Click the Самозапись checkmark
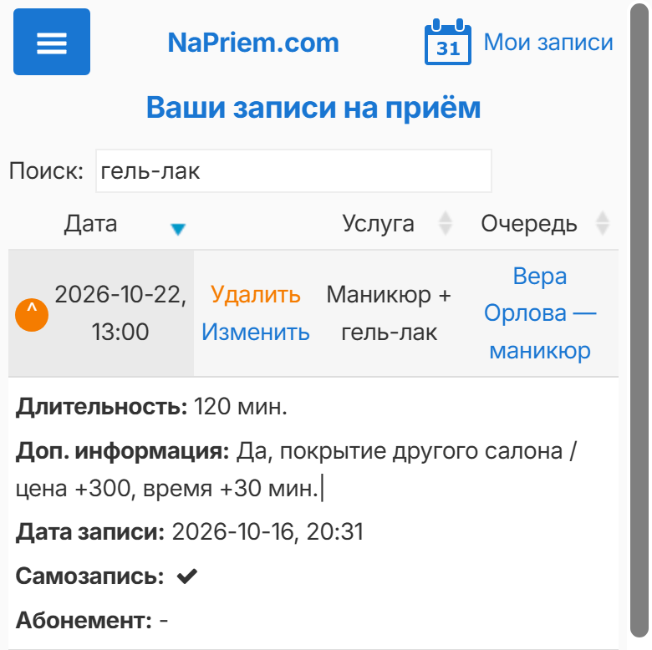Screen dimensions: 652x650 pyautogui.click(x=186, y=576)
